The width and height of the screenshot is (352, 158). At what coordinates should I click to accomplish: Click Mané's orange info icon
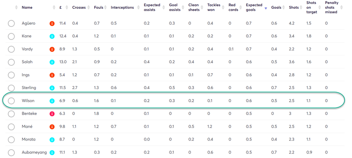point(52,127)
